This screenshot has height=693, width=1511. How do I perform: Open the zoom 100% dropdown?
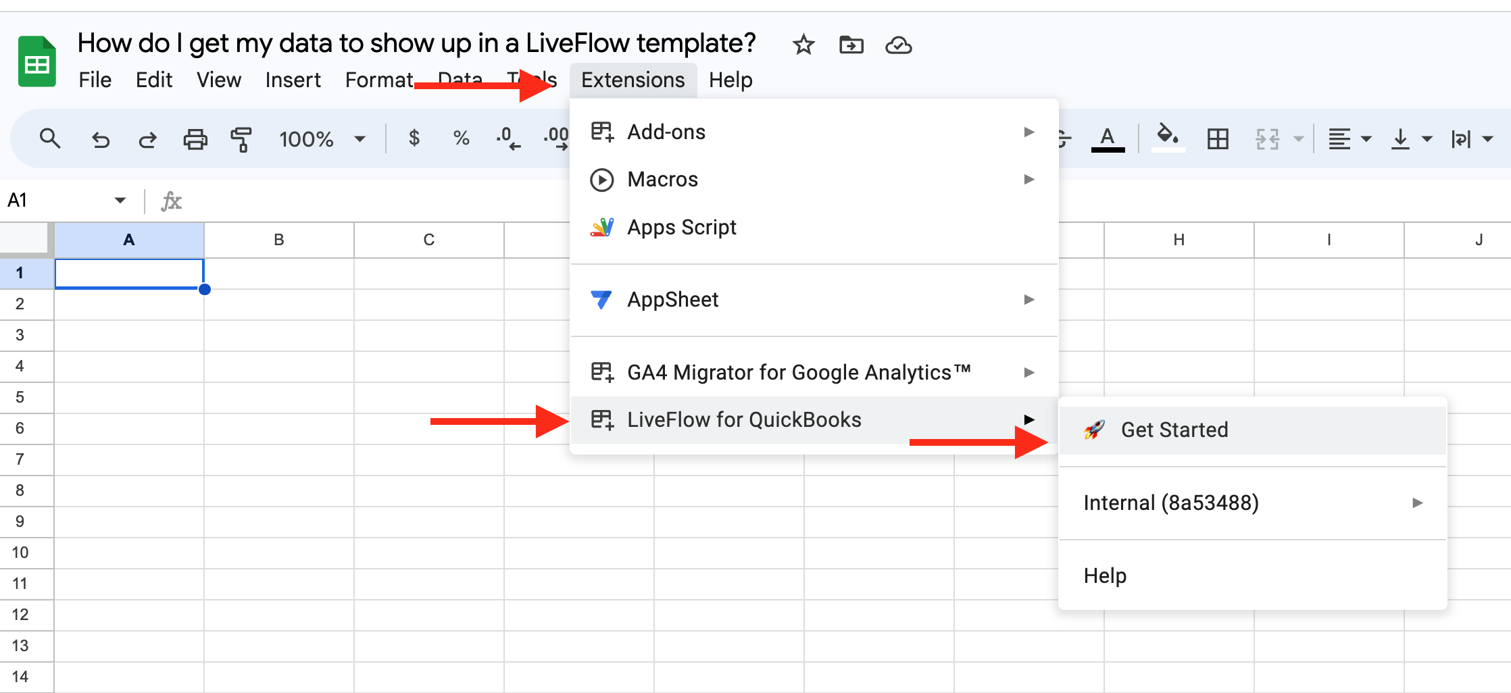click(322, 139)
